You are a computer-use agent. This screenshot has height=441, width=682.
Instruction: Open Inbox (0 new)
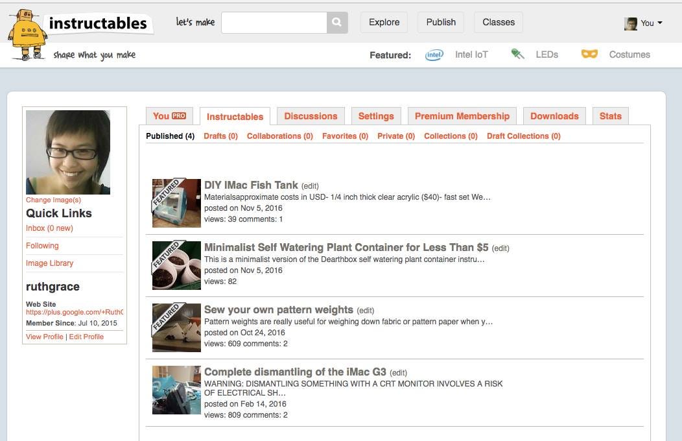click(x=49, y=228)
